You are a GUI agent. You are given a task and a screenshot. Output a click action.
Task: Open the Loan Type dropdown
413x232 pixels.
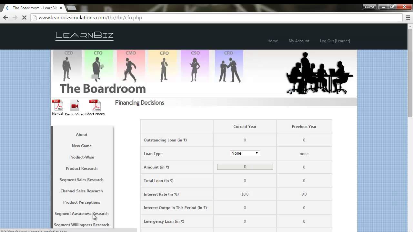(245, 153)
